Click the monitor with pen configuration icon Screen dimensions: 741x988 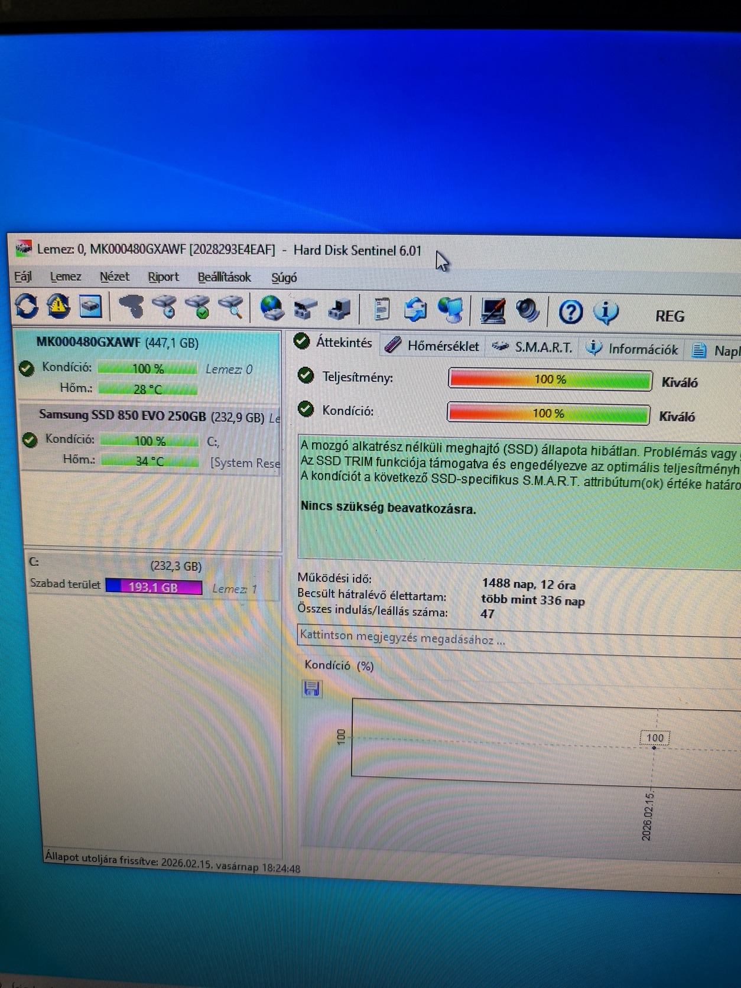click(493, 311)
